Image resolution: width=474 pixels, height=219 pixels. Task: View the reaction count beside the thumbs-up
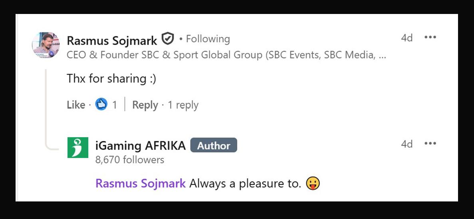click(115, 105)
